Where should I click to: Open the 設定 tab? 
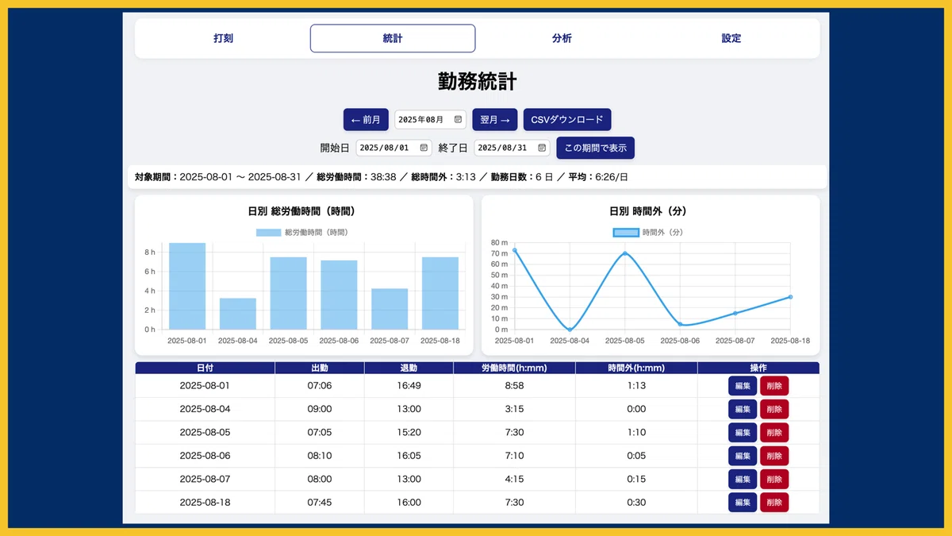point(731,38)
